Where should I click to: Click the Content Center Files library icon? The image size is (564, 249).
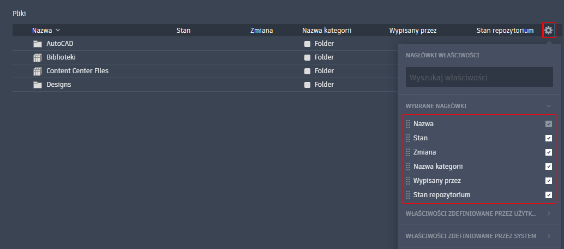coord(38,71)
